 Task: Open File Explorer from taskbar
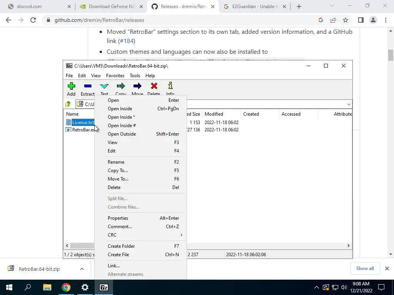(47, 287)
